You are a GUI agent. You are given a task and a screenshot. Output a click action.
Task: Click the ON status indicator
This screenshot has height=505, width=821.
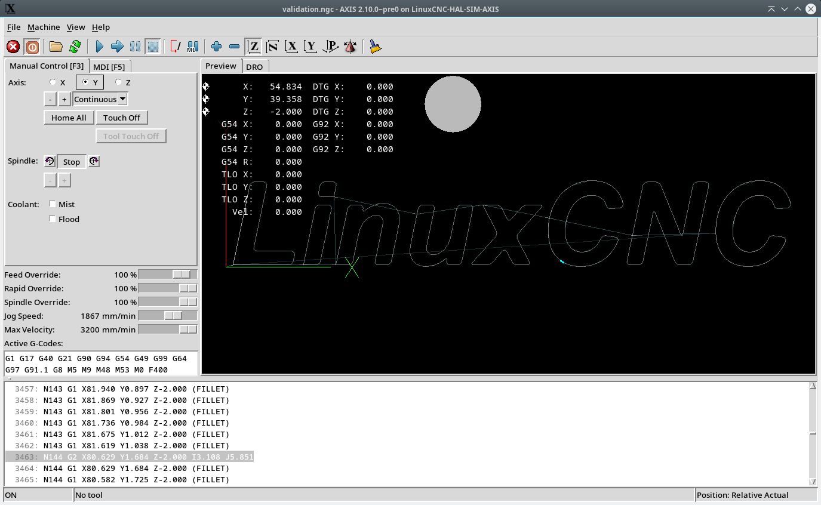click(x=38, y=495)
